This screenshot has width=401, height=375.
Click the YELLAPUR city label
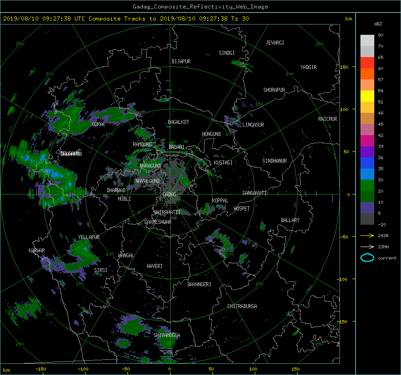(x=89, y=237)
